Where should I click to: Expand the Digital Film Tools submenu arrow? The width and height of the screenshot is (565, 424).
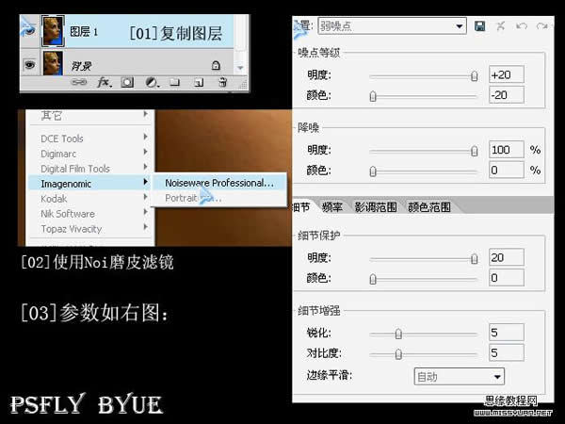pos(146,167)
